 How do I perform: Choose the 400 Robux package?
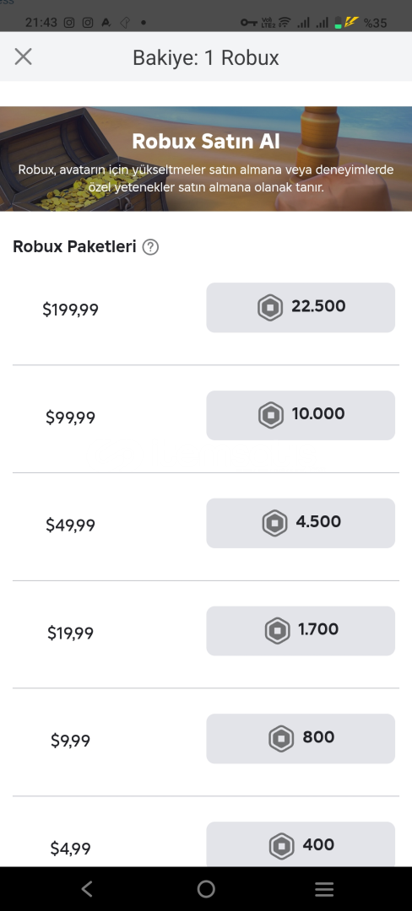301,844
